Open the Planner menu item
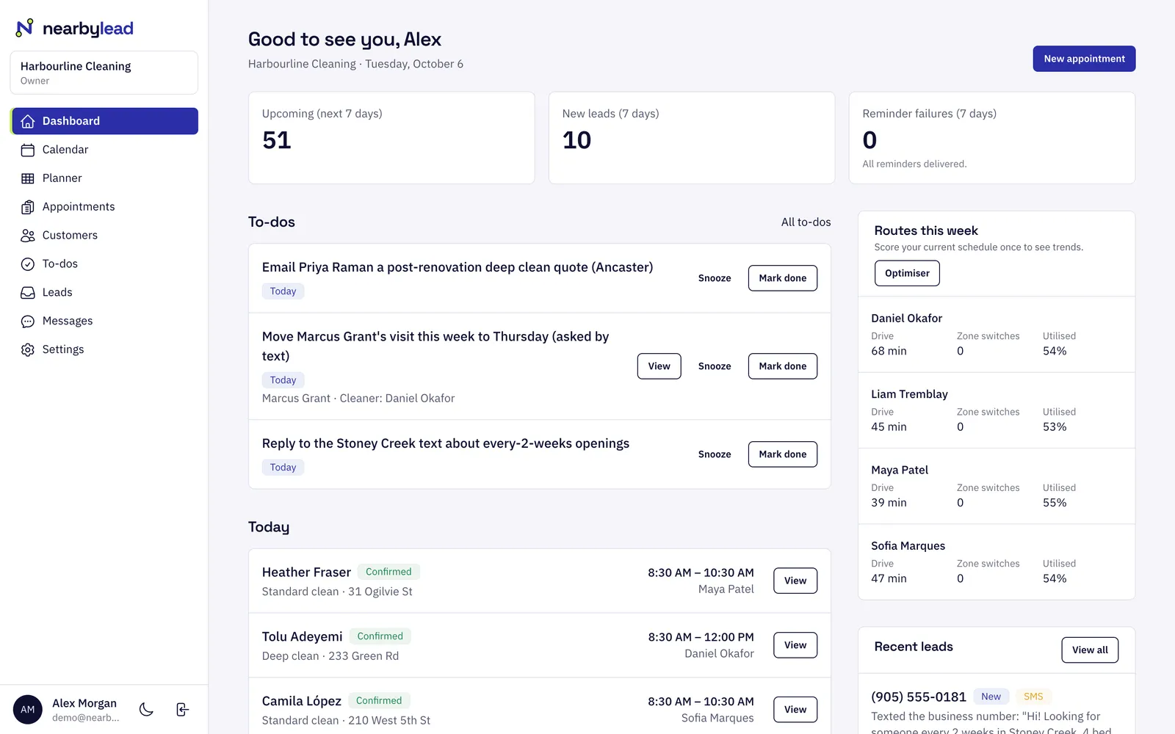The image size is (1175, 734). (104, 178)
